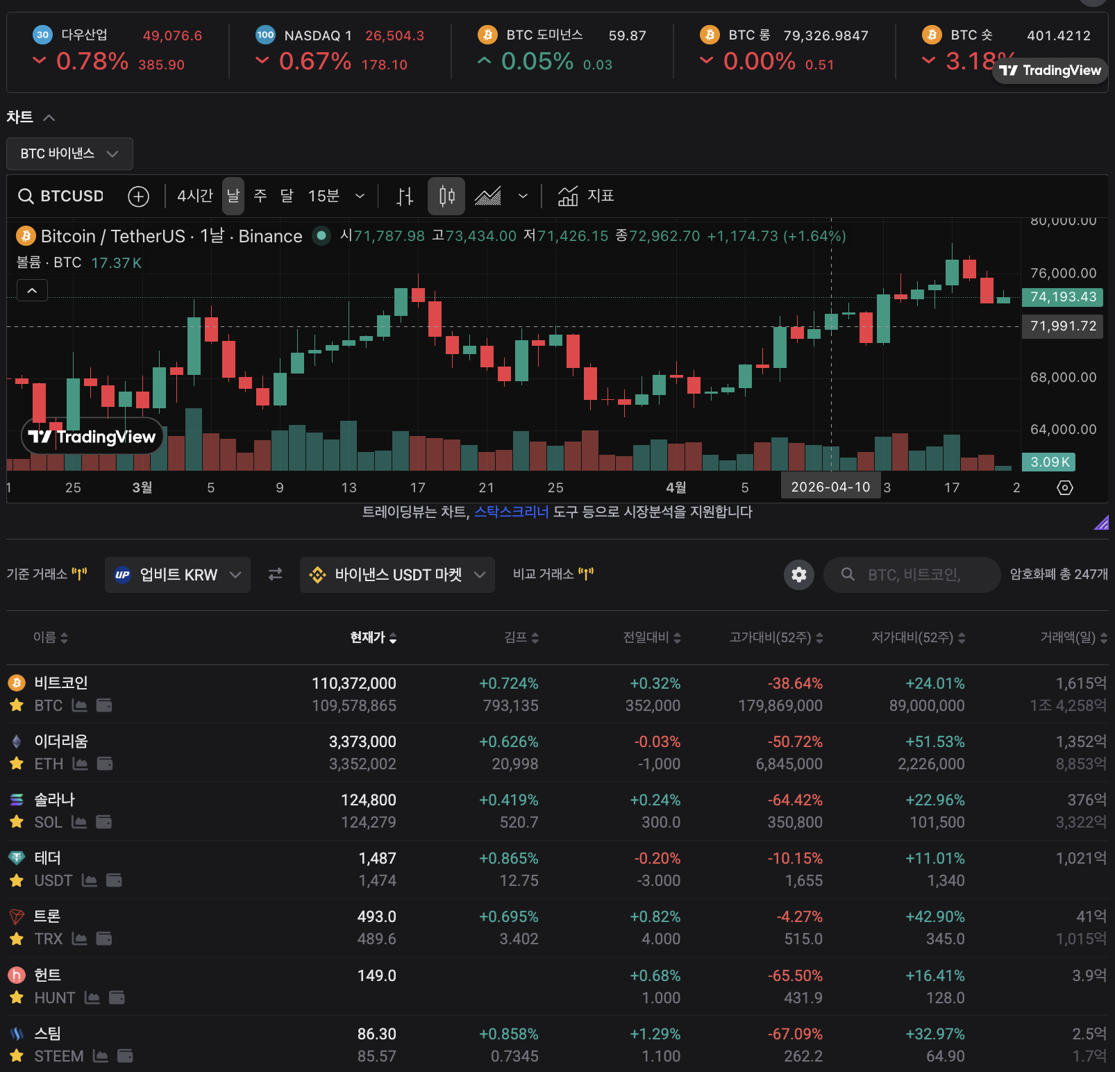Open the 다우산업 ticker card
Screen dimensions: 1115x1072
pyautogui.click(x=117, y=49)
